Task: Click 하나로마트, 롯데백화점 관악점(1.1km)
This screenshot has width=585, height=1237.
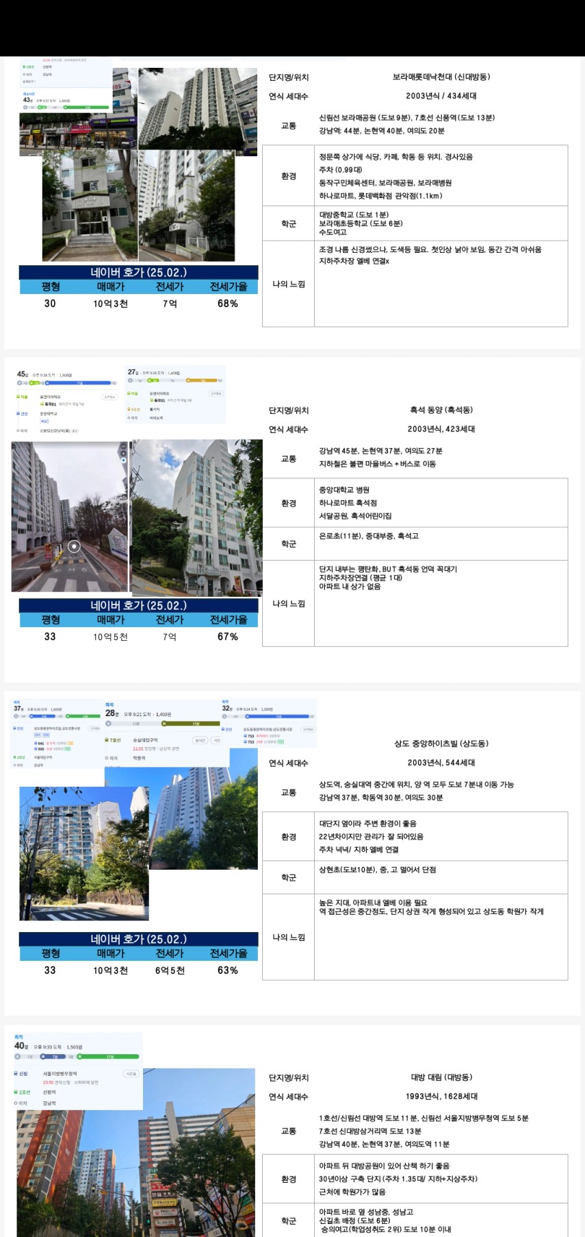Action: click(380, 196)
